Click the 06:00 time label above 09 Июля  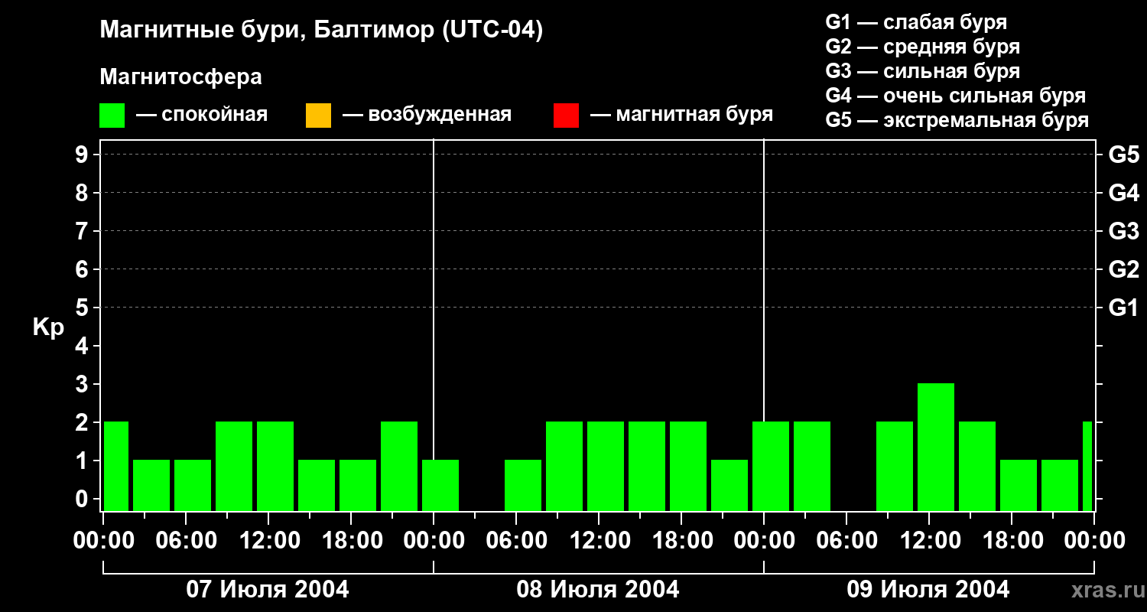point(846,540)
